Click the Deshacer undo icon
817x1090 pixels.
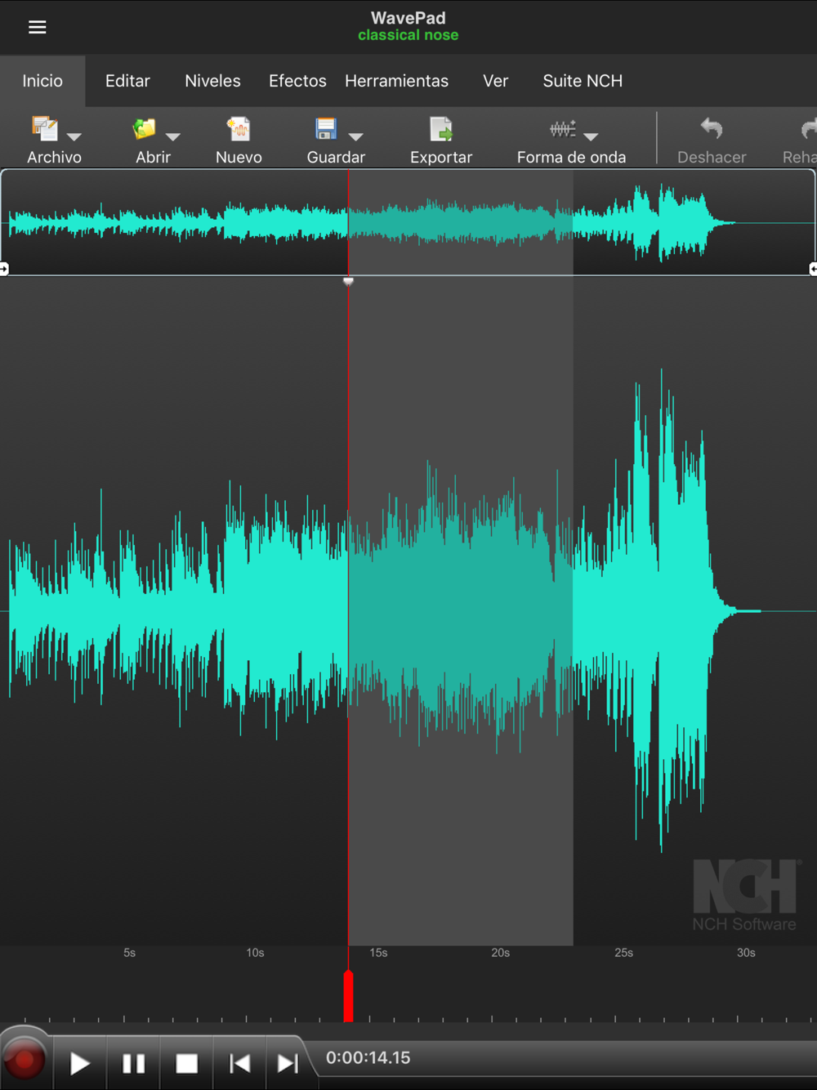[x=712, y=128]
